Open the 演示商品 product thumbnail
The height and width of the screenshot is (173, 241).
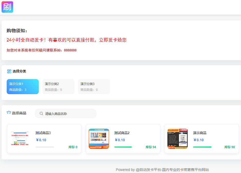click(x=177, y=139)
